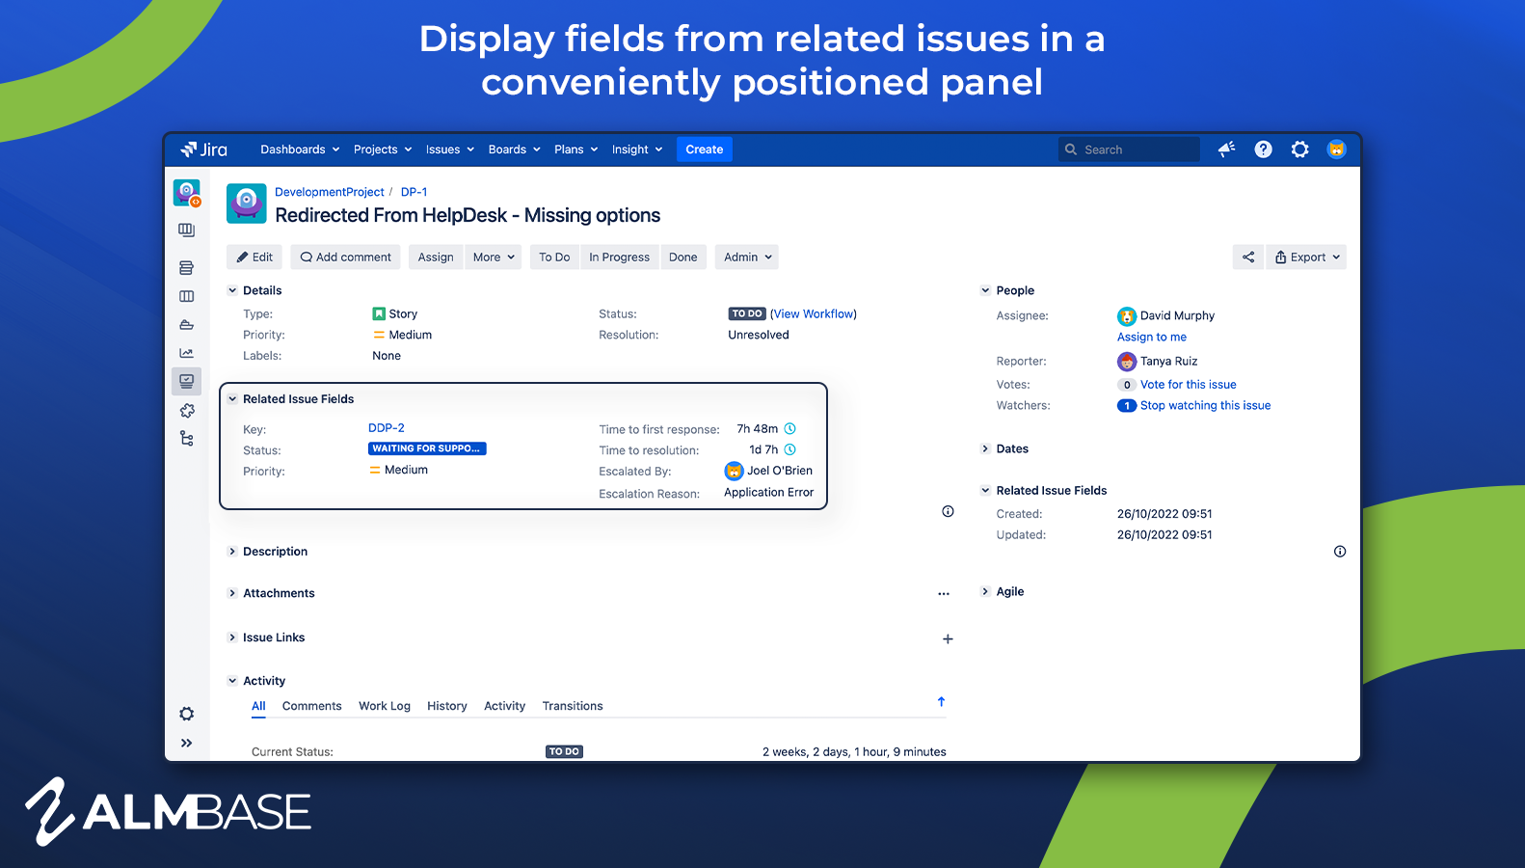The width and height of the screenshot is (1525, 868).
Task: Open the Insight dropdown menu
Action: tap(637, 149)
